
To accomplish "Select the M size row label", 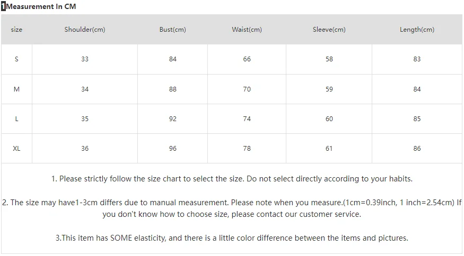I will point(16,89).
